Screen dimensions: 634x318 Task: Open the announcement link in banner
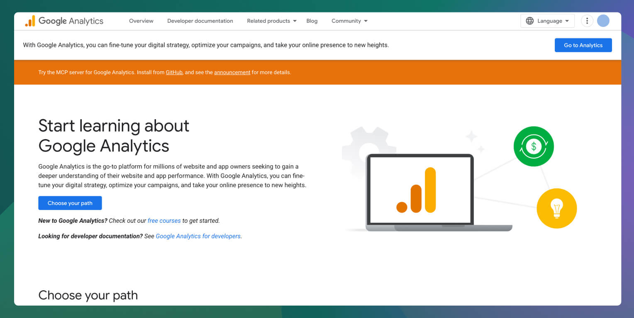tap(232, 72)
